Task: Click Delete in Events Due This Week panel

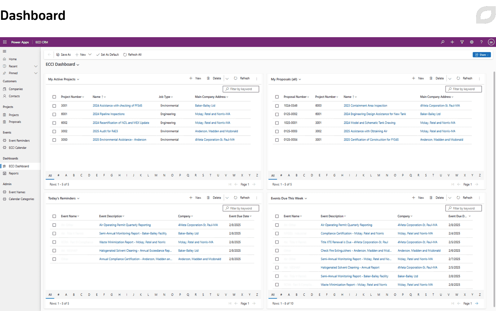Action: (436, 198)
